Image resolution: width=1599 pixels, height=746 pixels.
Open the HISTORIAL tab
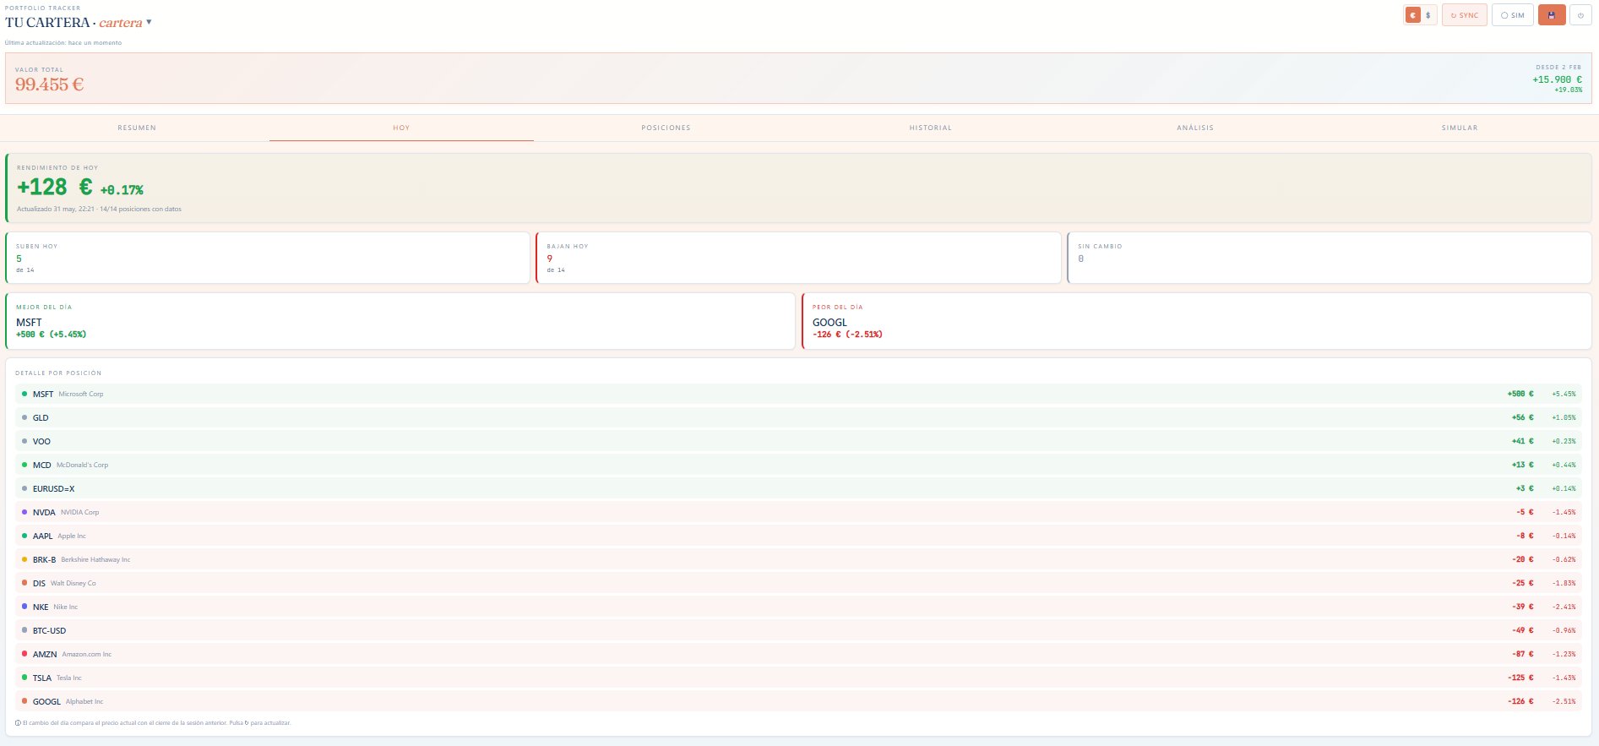click(x=930, y=128)
